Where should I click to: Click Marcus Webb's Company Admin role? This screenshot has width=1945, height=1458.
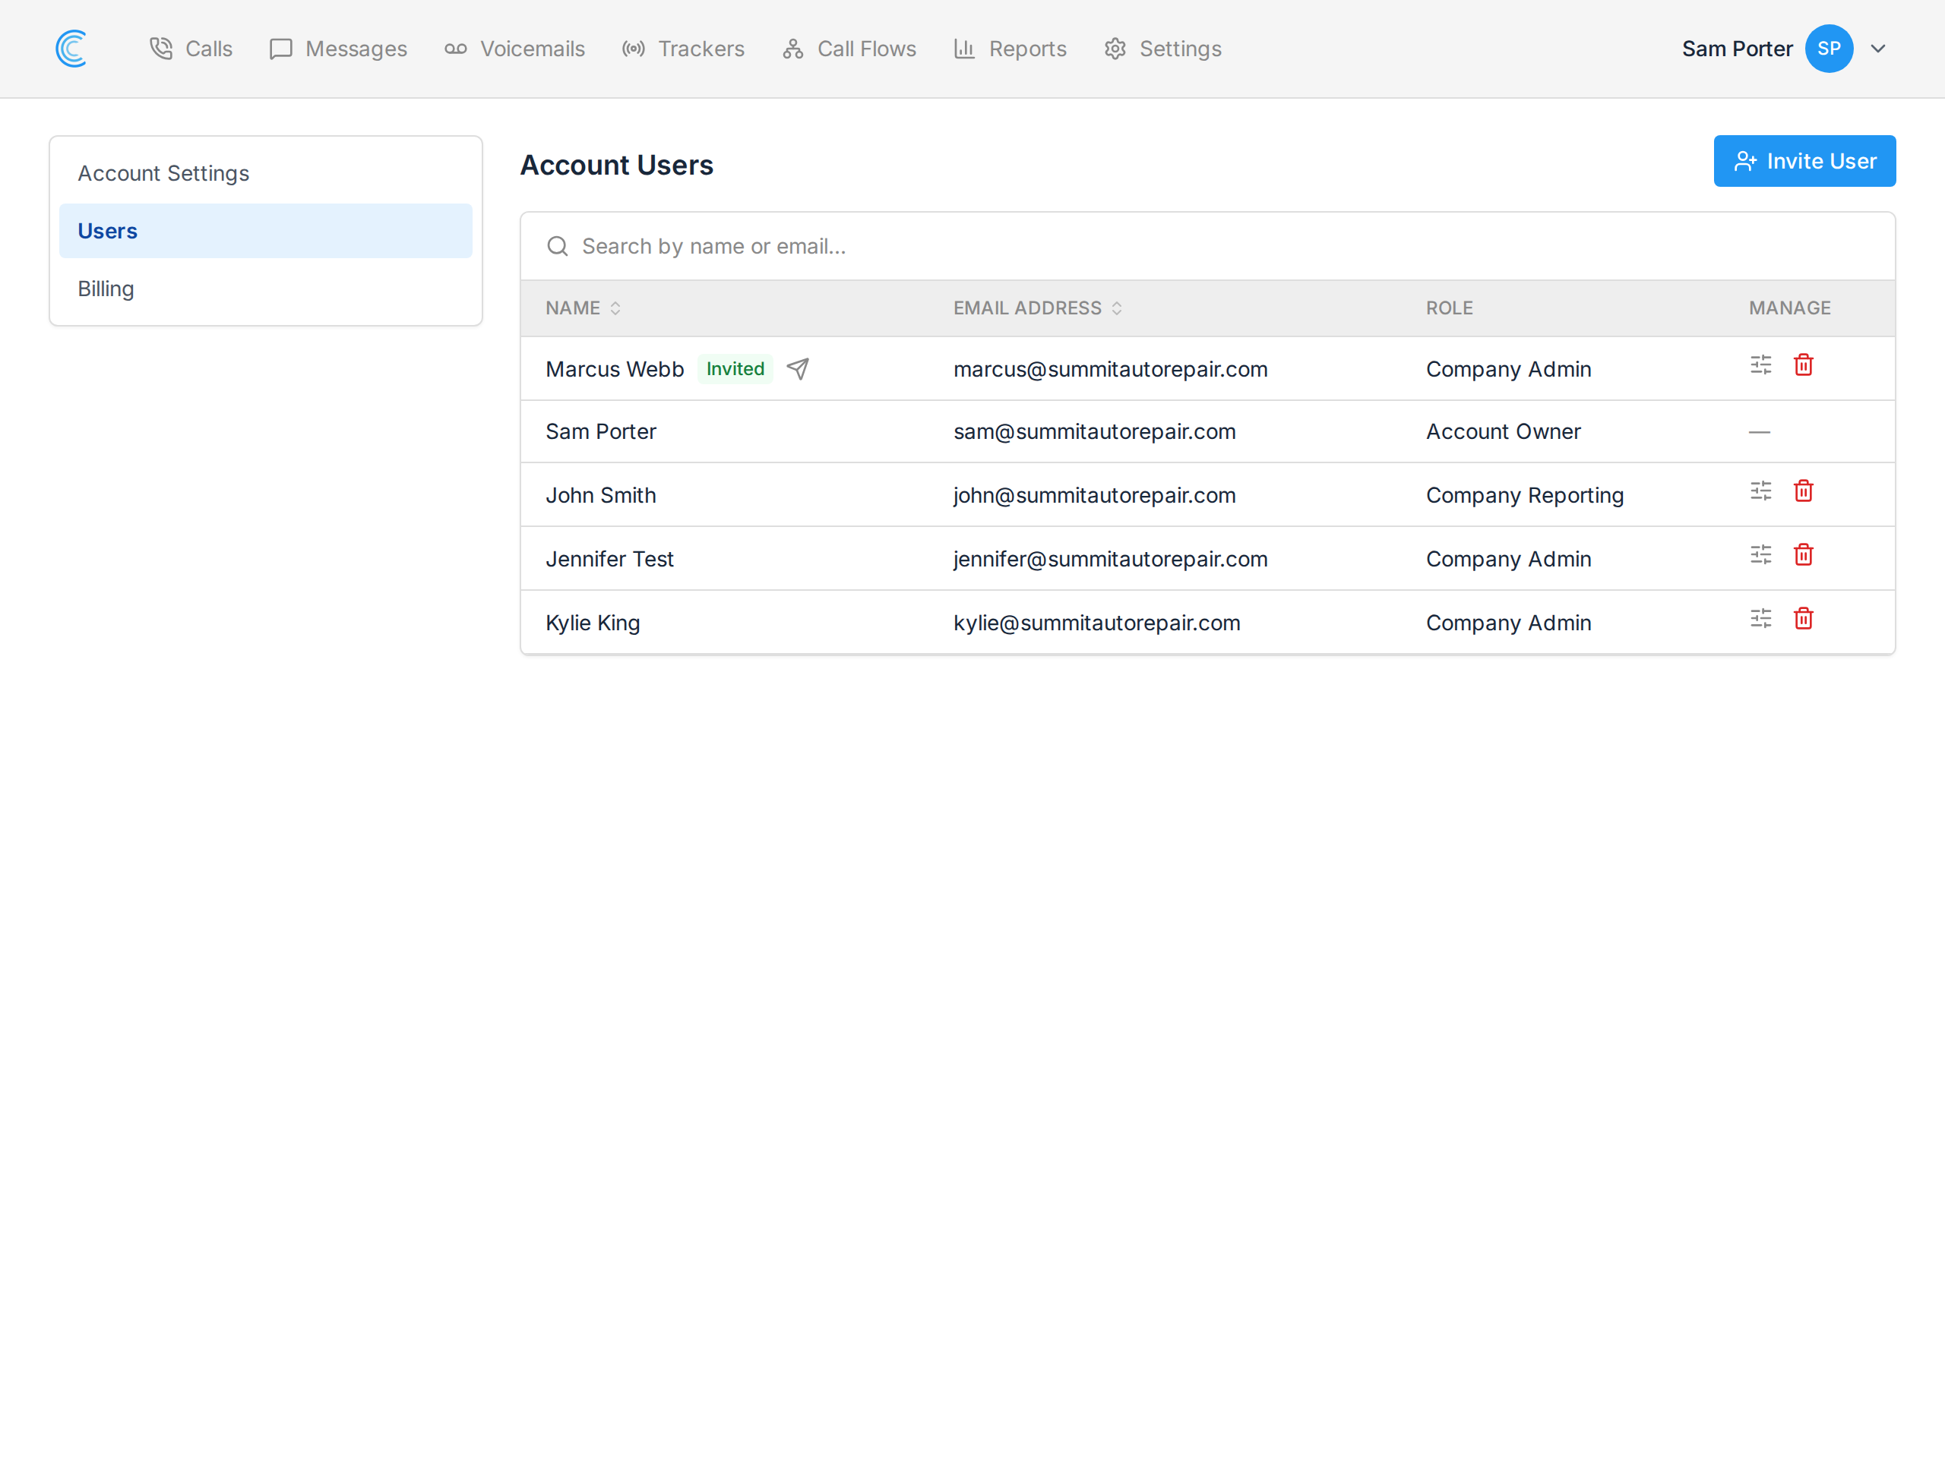tap(1509, 369)
